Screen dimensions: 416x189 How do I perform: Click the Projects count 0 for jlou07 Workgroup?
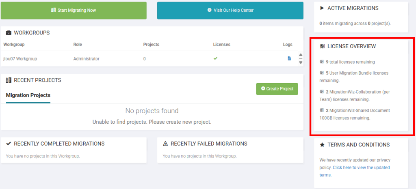tap(144, 59)
